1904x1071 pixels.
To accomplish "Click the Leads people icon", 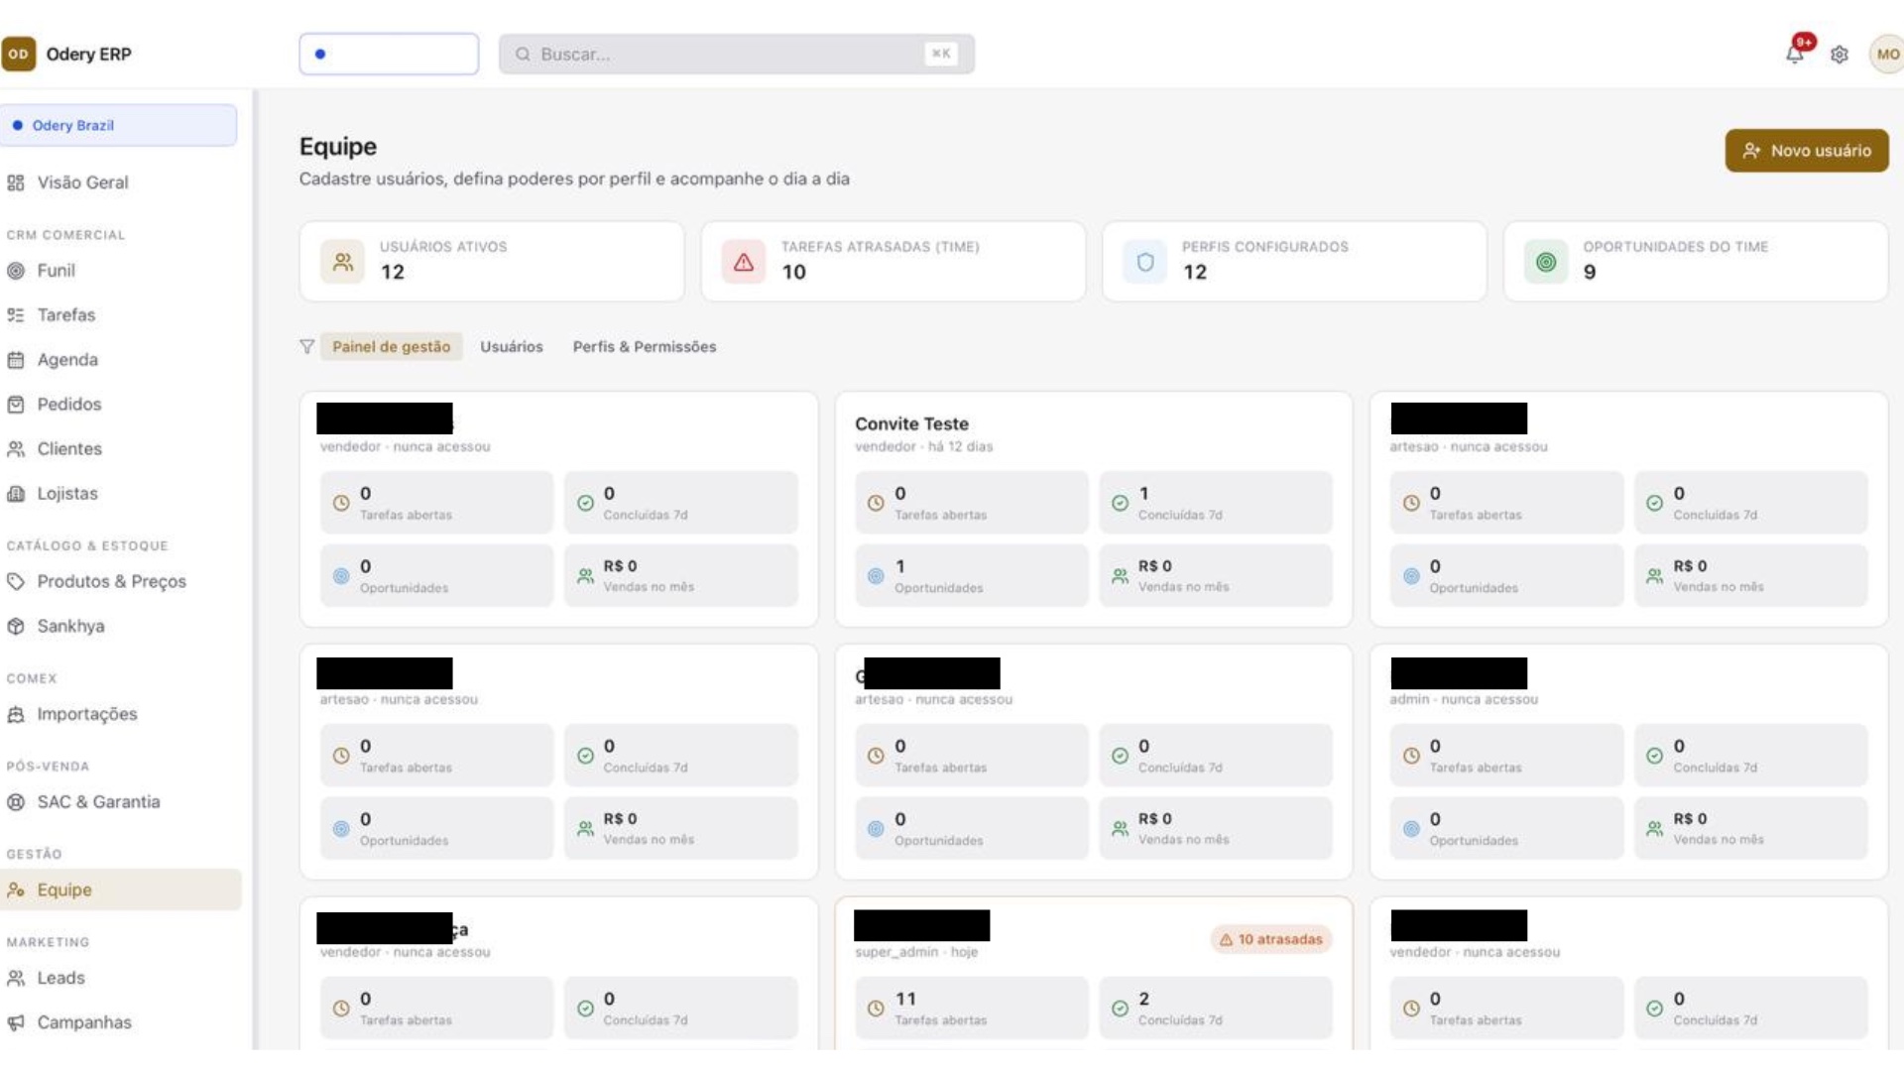I will point(16,979).
